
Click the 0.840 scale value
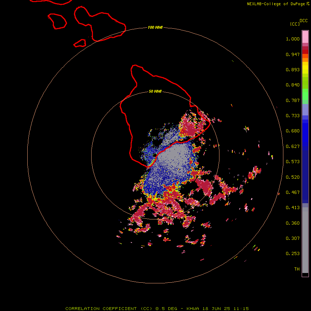pyautogui.click(x=293, y=85)
